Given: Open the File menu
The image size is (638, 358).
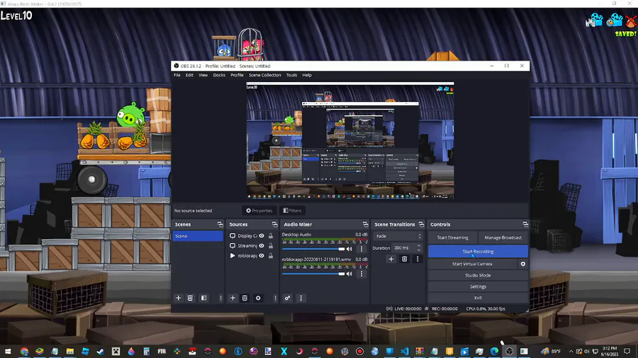Looking at the screenshot, I should point(177,75).
